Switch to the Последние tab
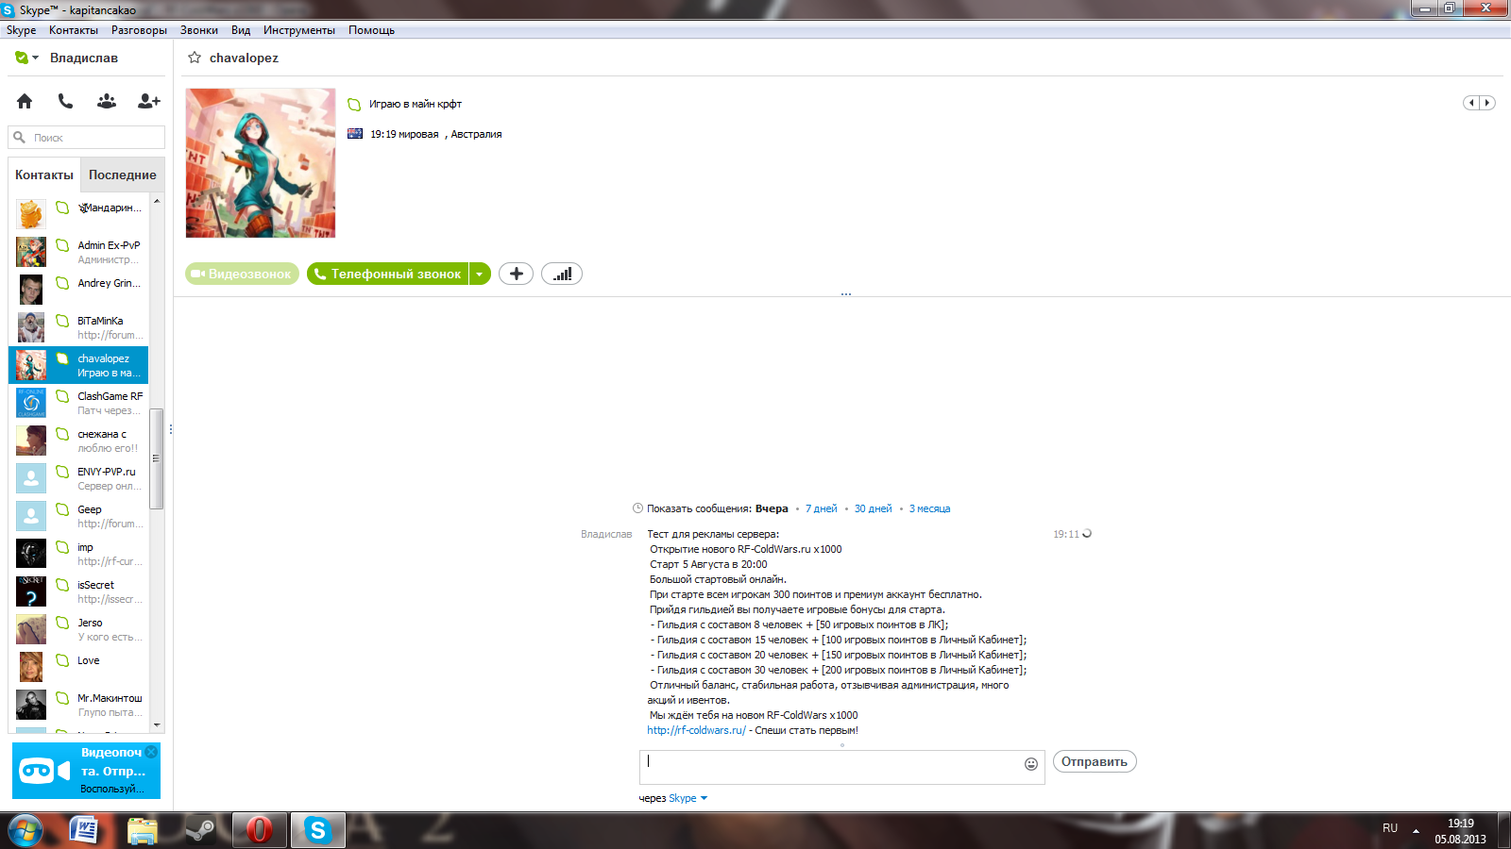The image size is (1511, 849). click(123, 175)
